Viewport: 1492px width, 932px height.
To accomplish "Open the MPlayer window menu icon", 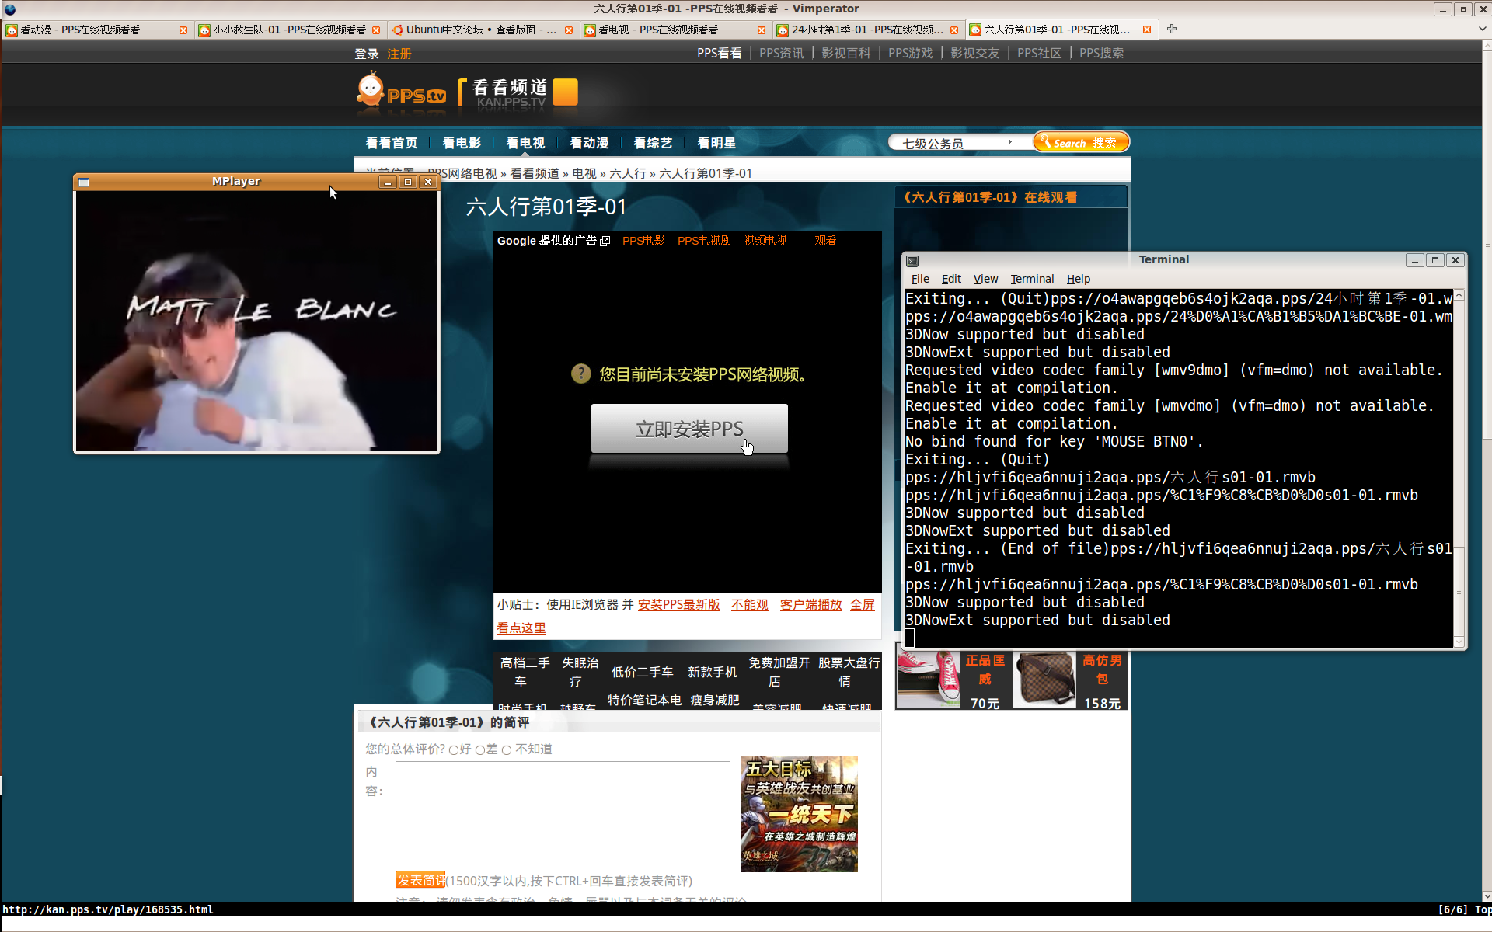I will coord(84,183).
